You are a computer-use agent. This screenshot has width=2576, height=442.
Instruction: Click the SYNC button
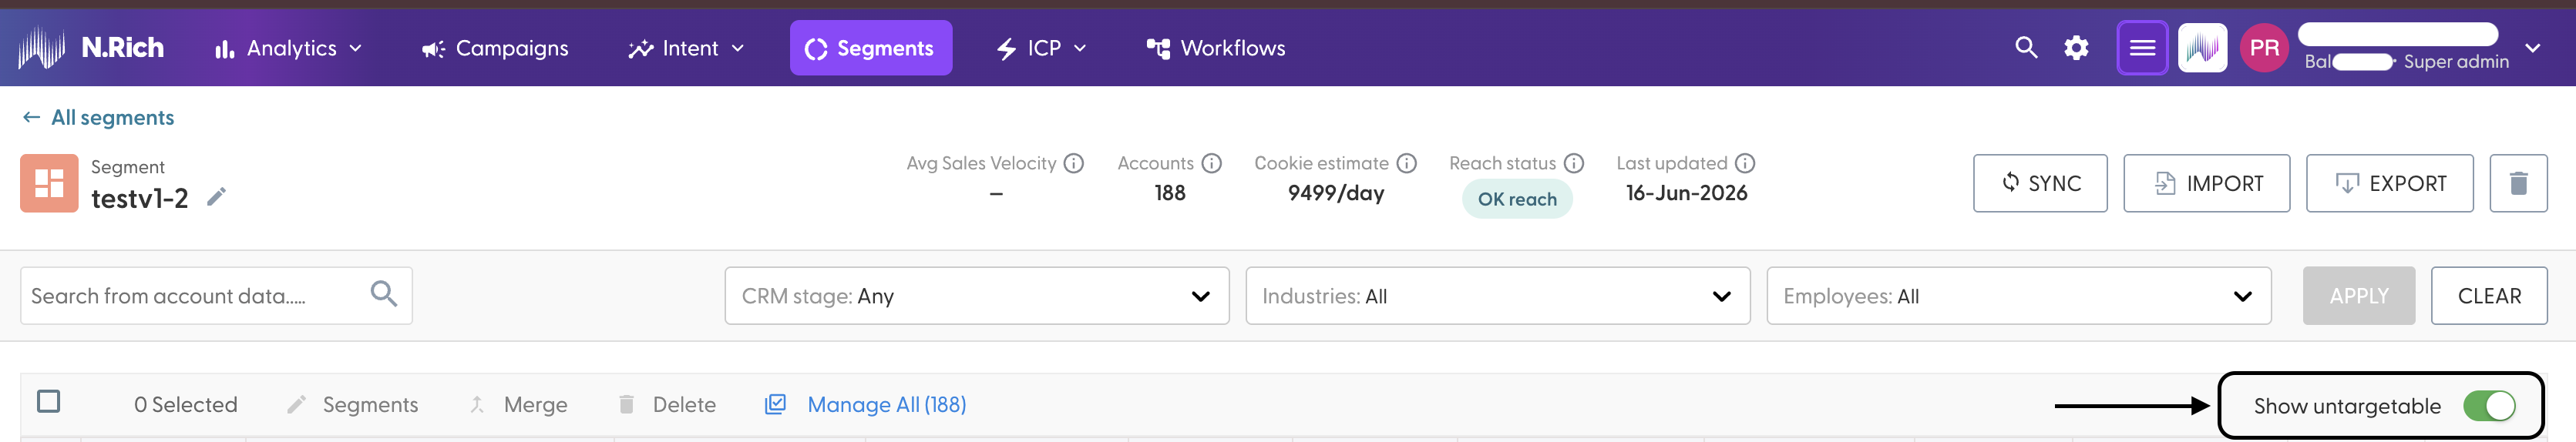pos(2040,183)
